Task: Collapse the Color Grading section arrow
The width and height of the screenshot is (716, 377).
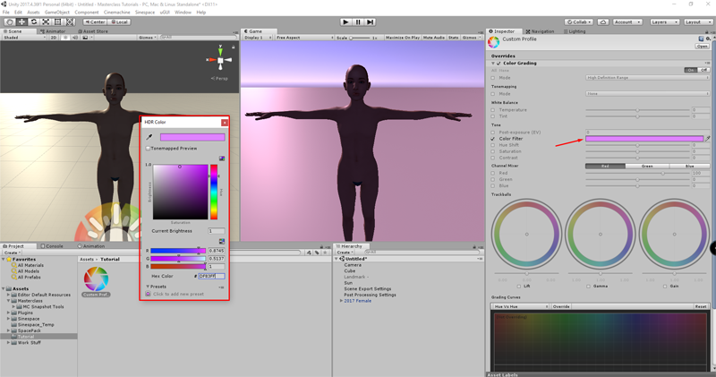Action: 493,63
